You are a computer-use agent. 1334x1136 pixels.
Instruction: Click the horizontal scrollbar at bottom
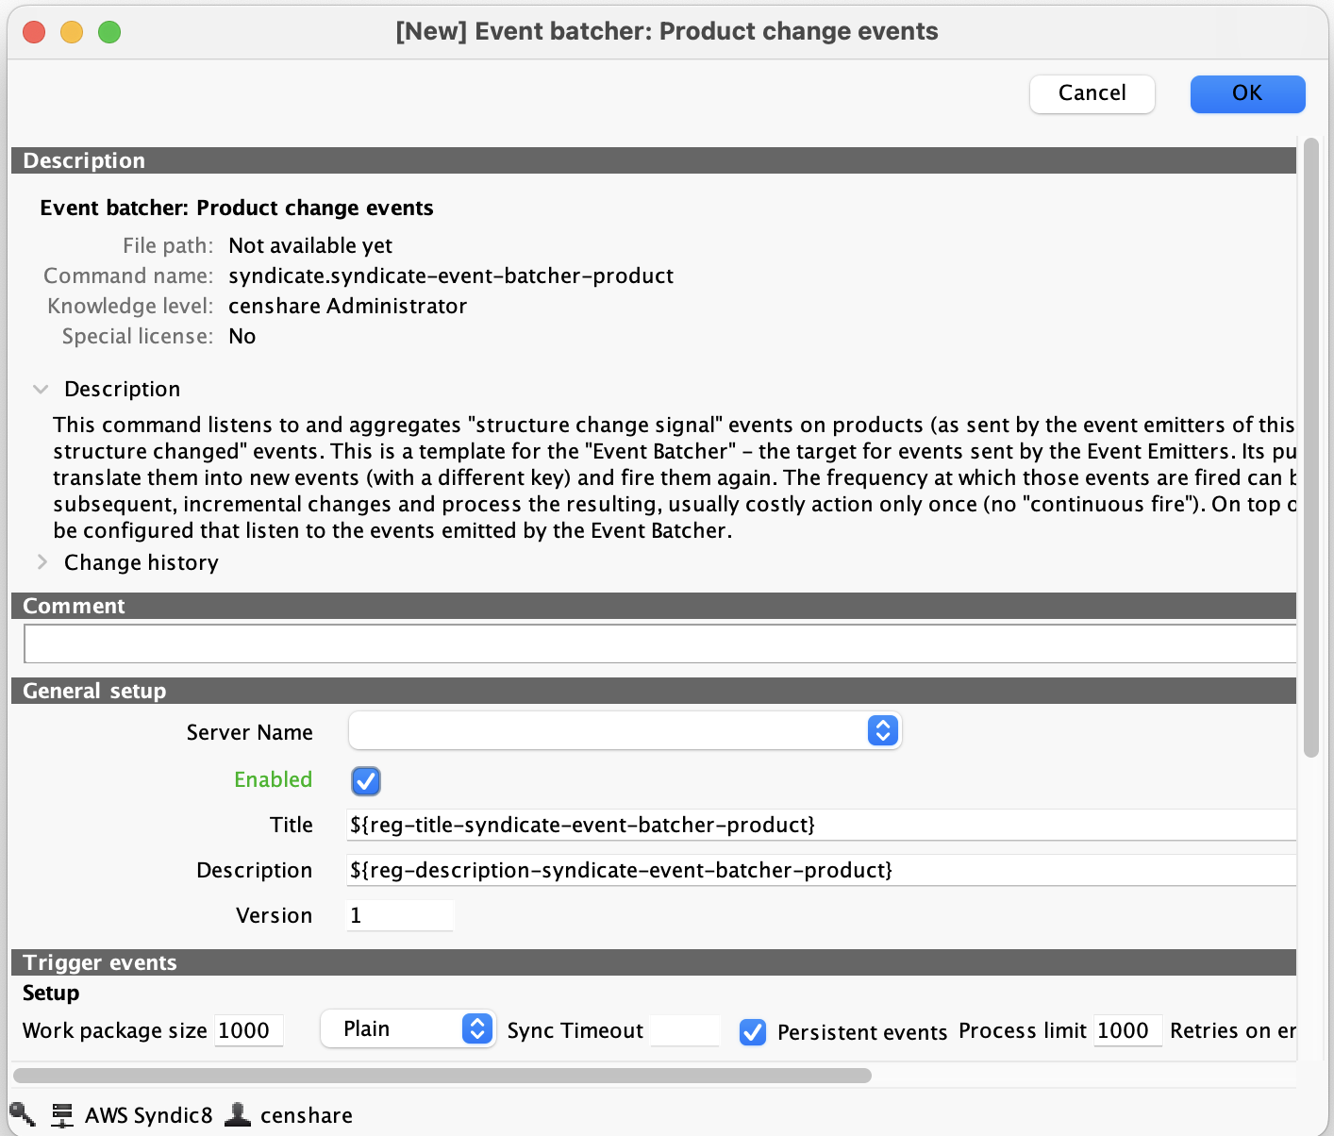(x=442, y=1076)
